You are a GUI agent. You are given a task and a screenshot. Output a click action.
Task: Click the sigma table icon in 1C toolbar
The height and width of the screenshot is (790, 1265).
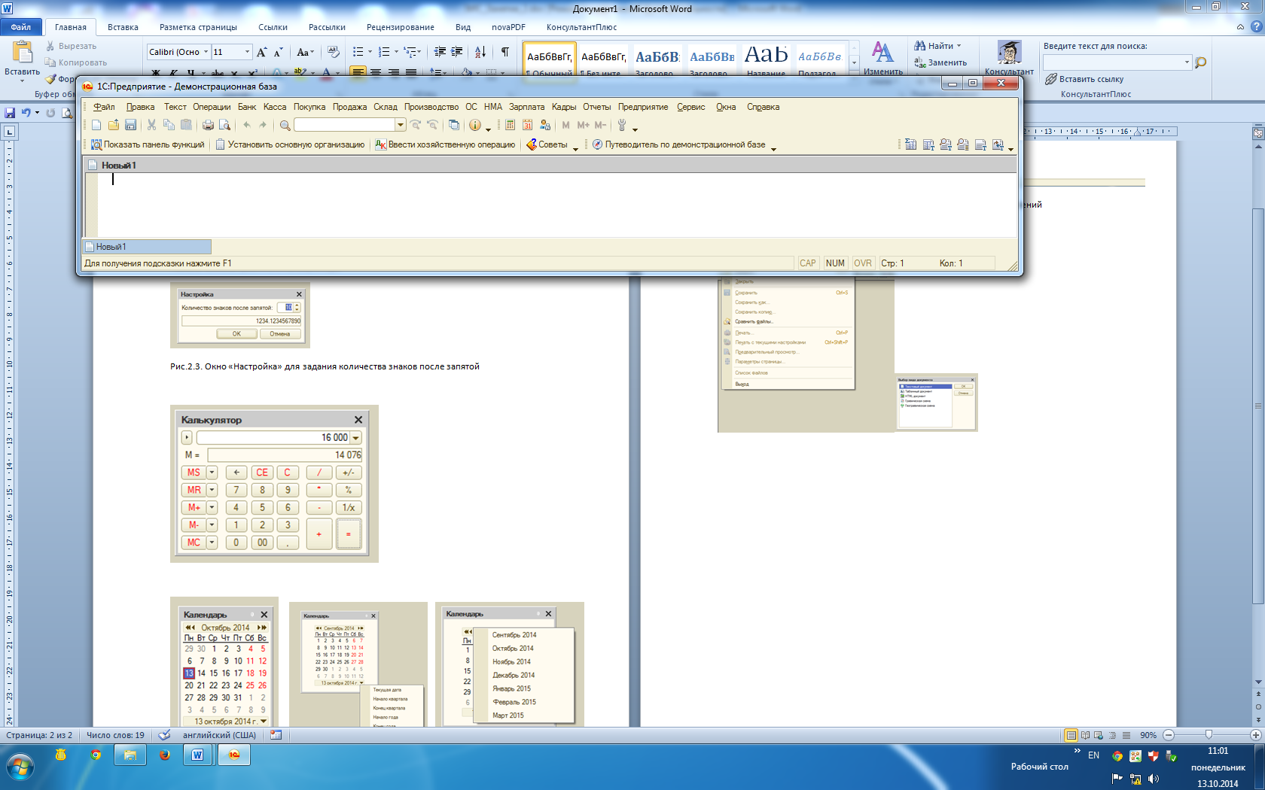911,144
